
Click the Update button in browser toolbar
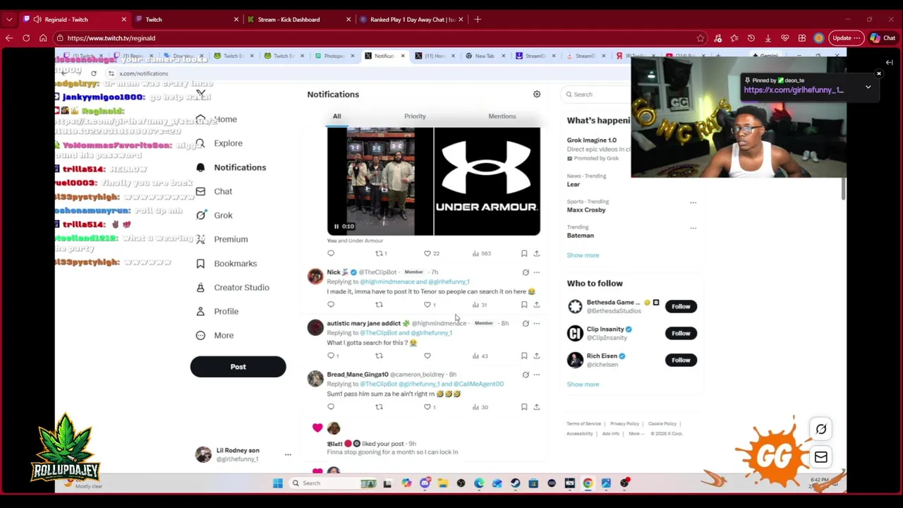click(846, 38)
